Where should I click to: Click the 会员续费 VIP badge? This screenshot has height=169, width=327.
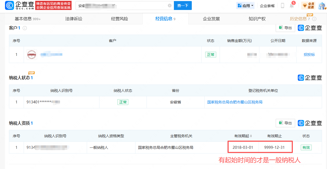[x=308, y=6]
